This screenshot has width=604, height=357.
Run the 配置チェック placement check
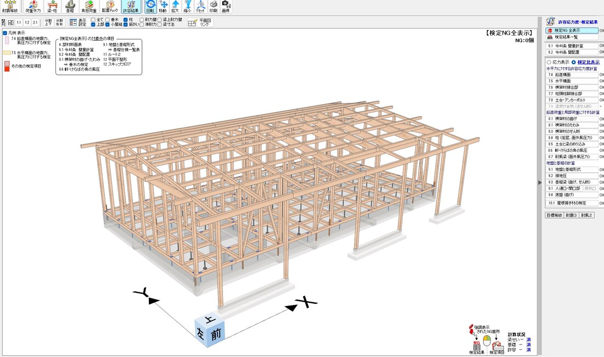[110, 7]
